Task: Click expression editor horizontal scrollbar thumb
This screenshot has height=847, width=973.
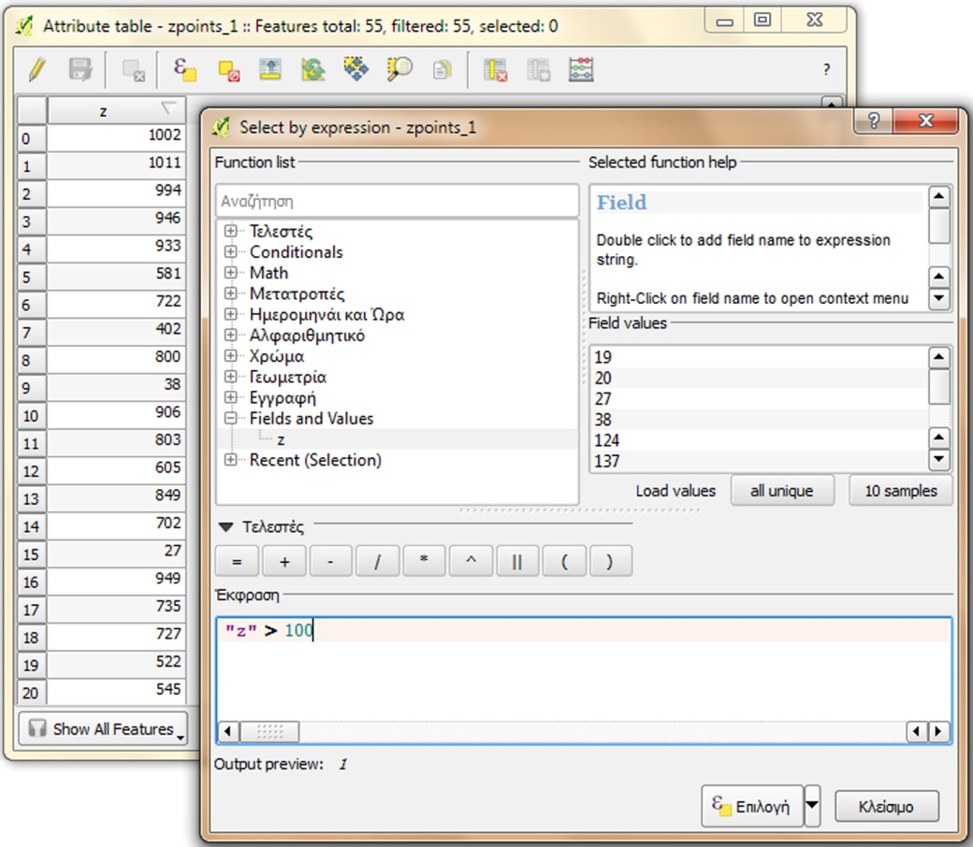Action: coord(269,732)
